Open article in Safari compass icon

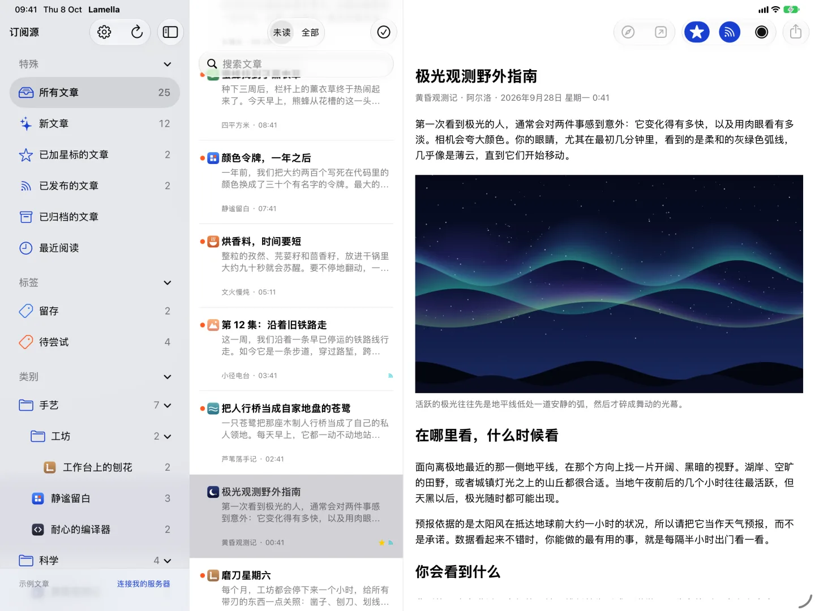(x=628, y=32)
